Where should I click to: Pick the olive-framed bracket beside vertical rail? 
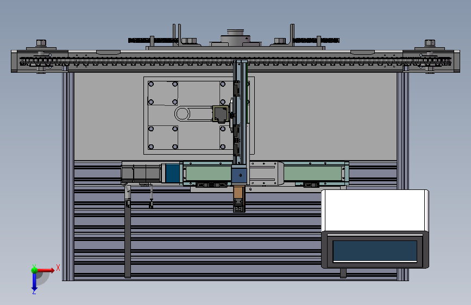pos(221,113)
